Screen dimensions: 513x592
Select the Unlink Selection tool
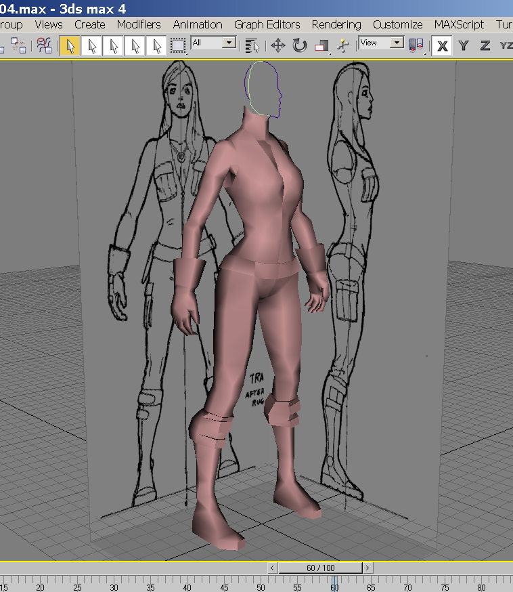(18, 45)
